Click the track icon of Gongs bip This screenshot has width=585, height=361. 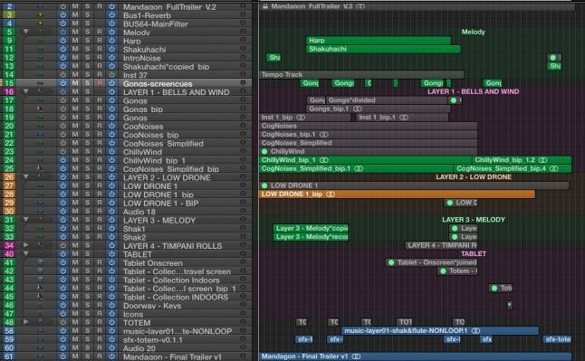coord(40,109)
